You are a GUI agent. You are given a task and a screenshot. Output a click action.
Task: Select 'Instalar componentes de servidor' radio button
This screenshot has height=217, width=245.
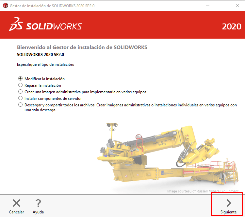tap(20, 98)
